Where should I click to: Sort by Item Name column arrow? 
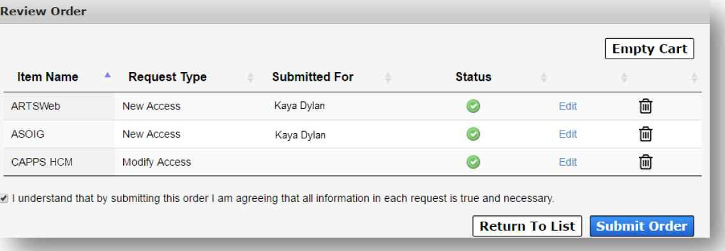(108, 75)
